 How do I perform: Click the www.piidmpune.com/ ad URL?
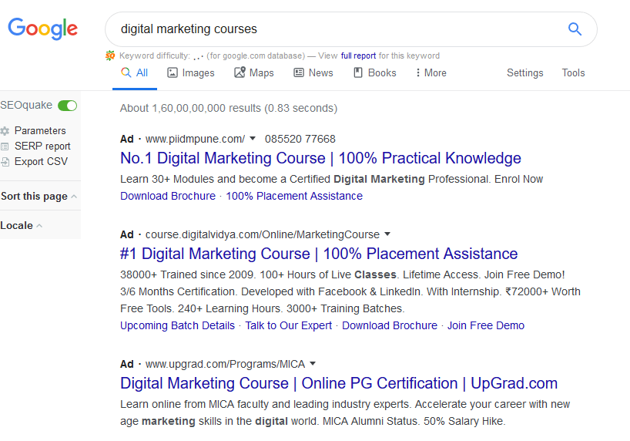click(x=195, y=139)
